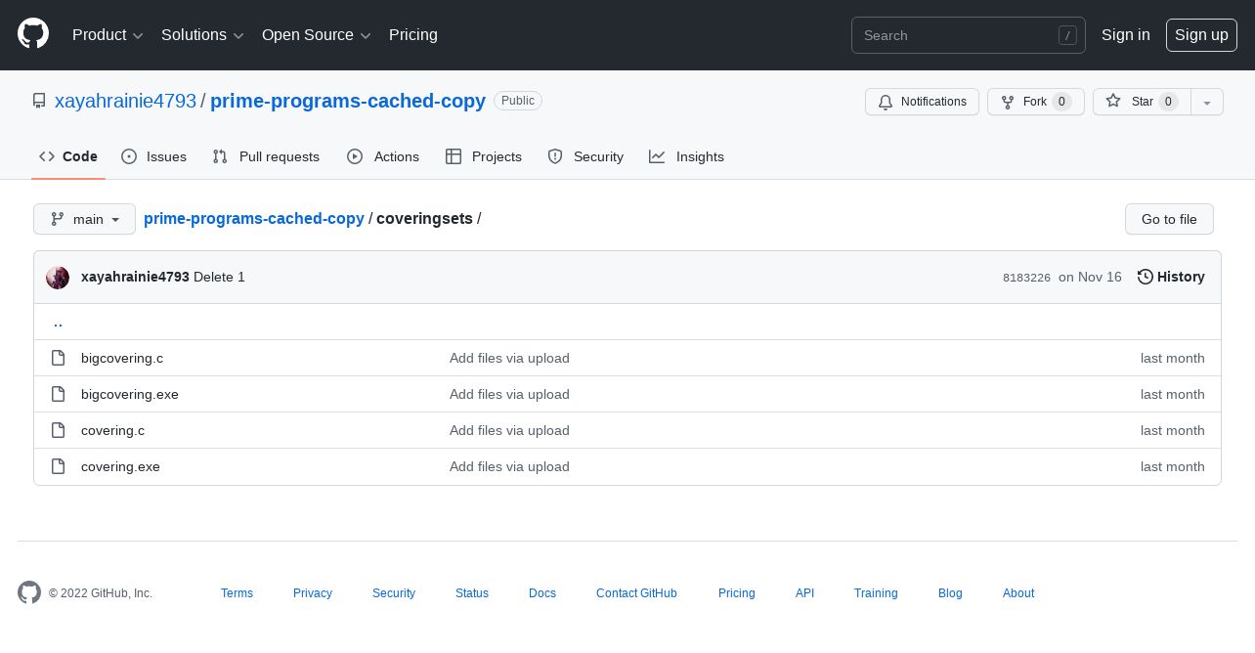Click the xayahrainie4793 avatar in the commit row
This screenshot has width=1255, height=653.
[58, 278]
